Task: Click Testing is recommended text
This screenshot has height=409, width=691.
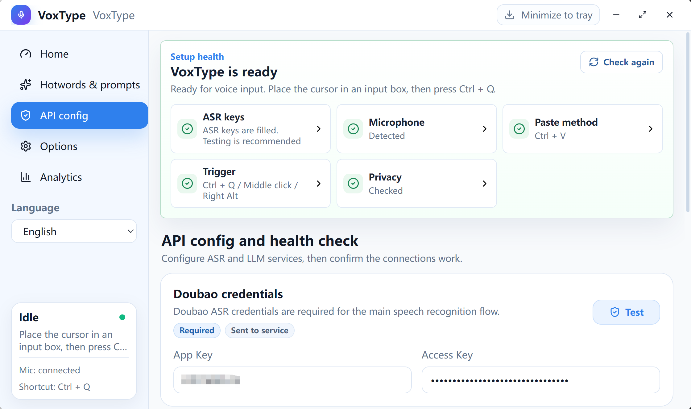Action: pos(252,141)
